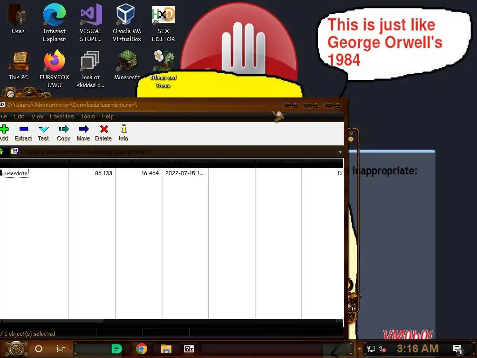Click the archive icon beside the address path
The width and height of the screenshot is (477, 358).
[14, 151]
